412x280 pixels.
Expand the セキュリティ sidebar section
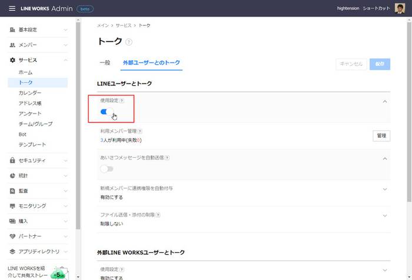coord(65,161)
